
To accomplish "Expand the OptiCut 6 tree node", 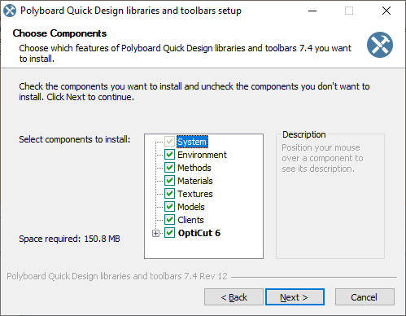I will (155, 233).
